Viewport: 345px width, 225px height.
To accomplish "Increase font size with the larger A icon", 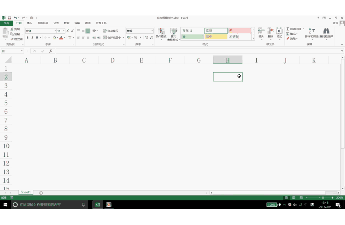I will [68, 31].
